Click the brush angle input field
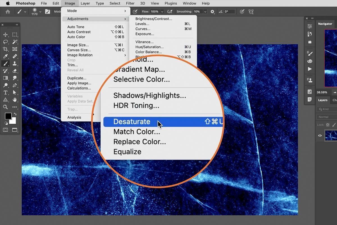This screenshot has width=337, height=225. coord(230,12)
